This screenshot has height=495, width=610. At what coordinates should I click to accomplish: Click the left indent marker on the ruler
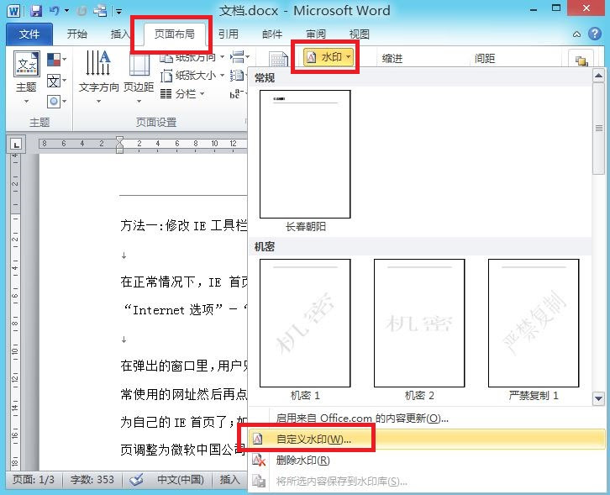click(x=120, y=150)
